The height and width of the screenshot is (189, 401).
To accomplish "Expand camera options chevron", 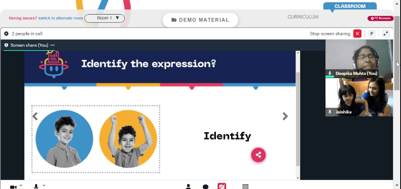I will (x=21, y=185).
